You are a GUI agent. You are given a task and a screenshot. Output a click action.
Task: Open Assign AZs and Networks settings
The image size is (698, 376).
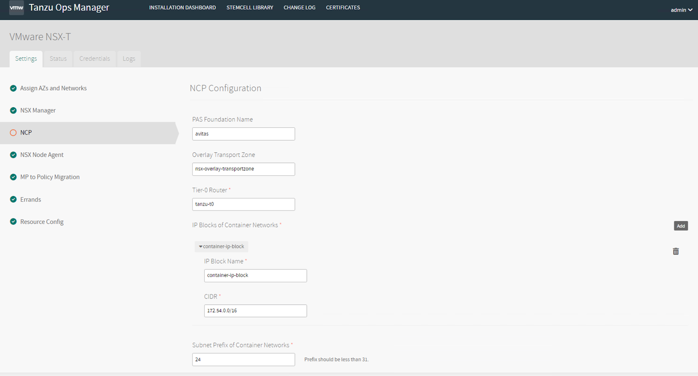53,88
